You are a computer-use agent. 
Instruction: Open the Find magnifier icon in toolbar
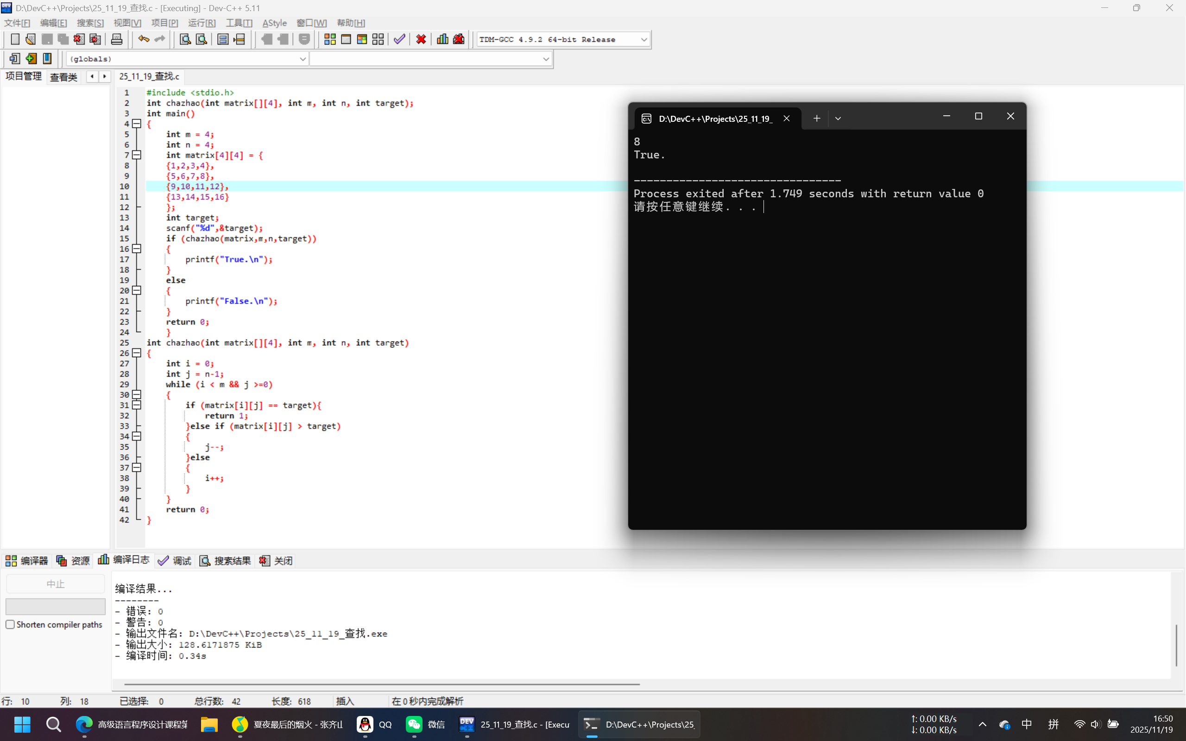click(185, 39)
